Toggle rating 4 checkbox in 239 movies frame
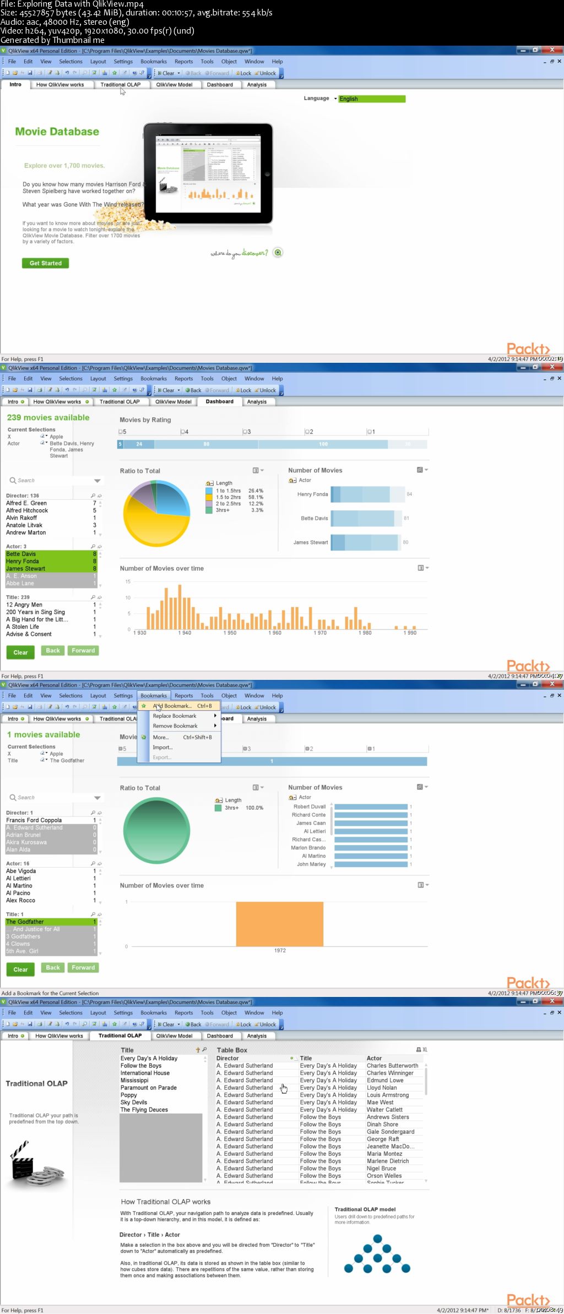564x1314 pixels. point(183,432)
